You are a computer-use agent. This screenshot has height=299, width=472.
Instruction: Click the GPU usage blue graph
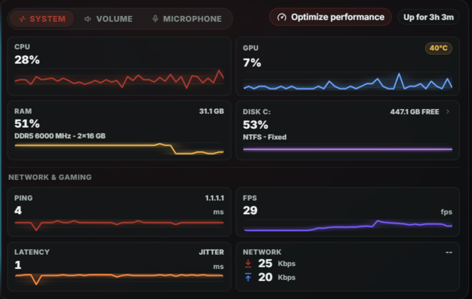348,82
